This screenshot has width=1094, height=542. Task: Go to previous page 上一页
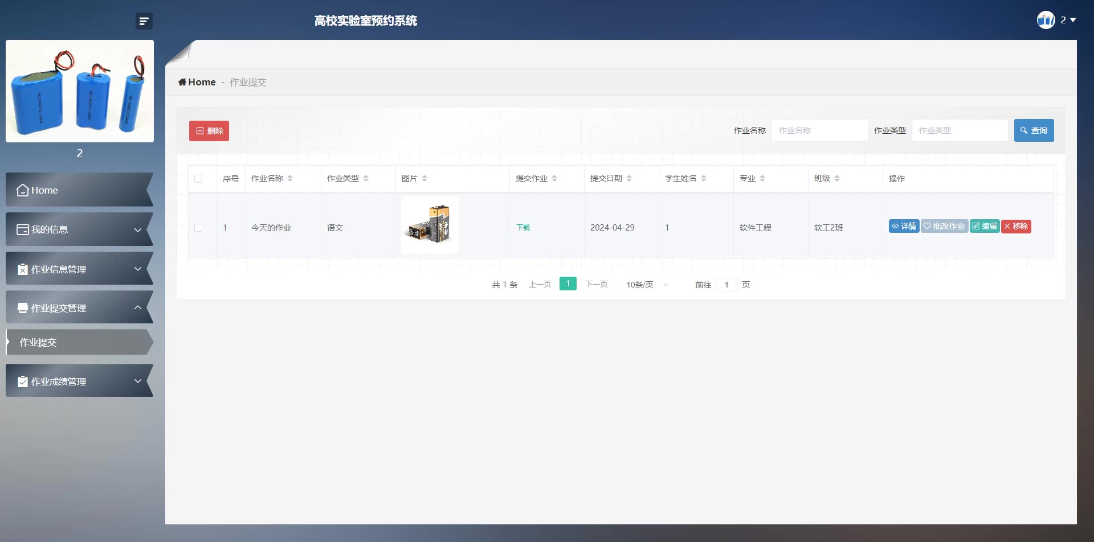coord(540,284)
